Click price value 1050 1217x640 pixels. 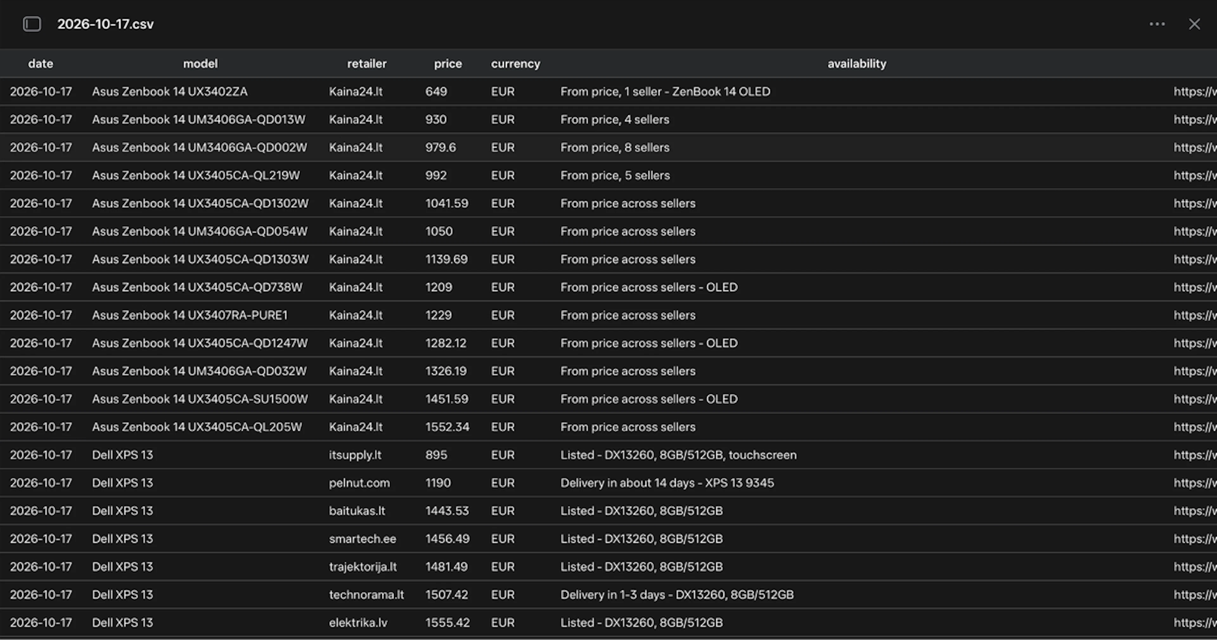[x=439, y=231]
